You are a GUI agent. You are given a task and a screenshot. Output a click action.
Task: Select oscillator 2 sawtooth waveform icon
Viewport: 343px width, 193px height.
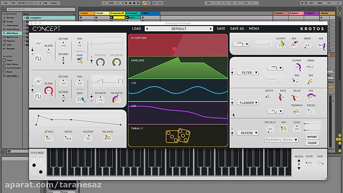tap(38, 81)
